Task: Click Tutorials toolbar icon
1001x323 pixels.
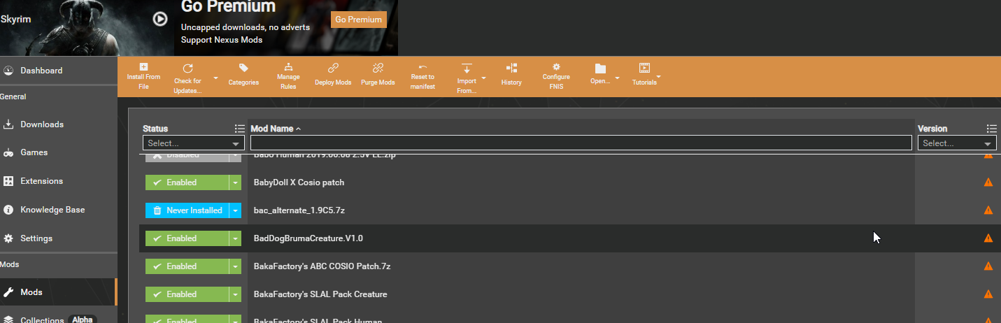Action: click(x=644, y=68)
